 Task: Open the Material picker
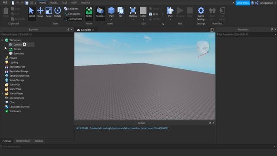[133, 12]
